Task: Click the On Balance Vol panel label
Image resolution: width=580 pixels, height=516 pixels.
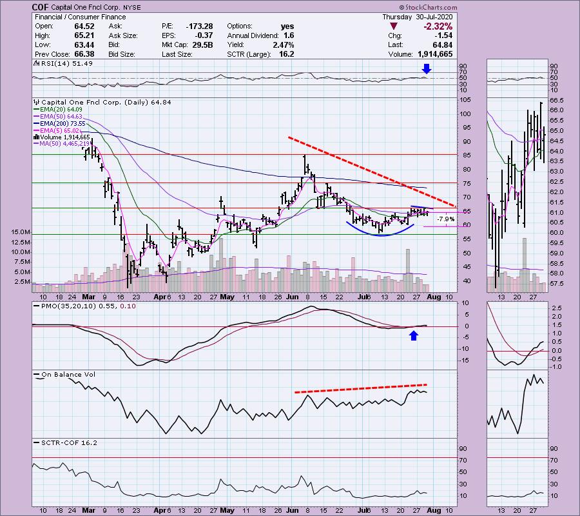Action: pos(68,375)
